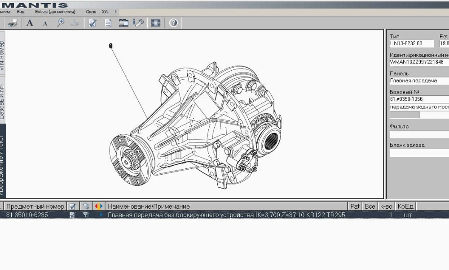The image size is (449, 270).
Task: Open the order checklist toolbar icon
Action: pyautogui.click(x=92, y=23)
